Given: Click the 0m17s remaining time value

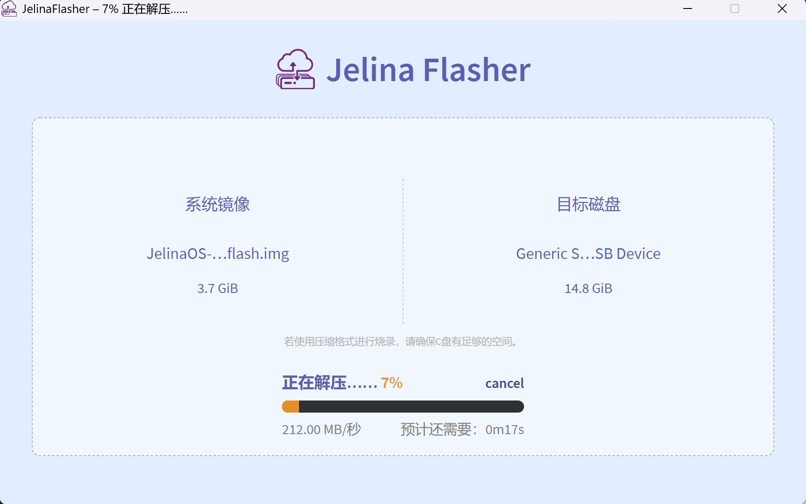Looking at the screenshot, I should click(505, 430).
